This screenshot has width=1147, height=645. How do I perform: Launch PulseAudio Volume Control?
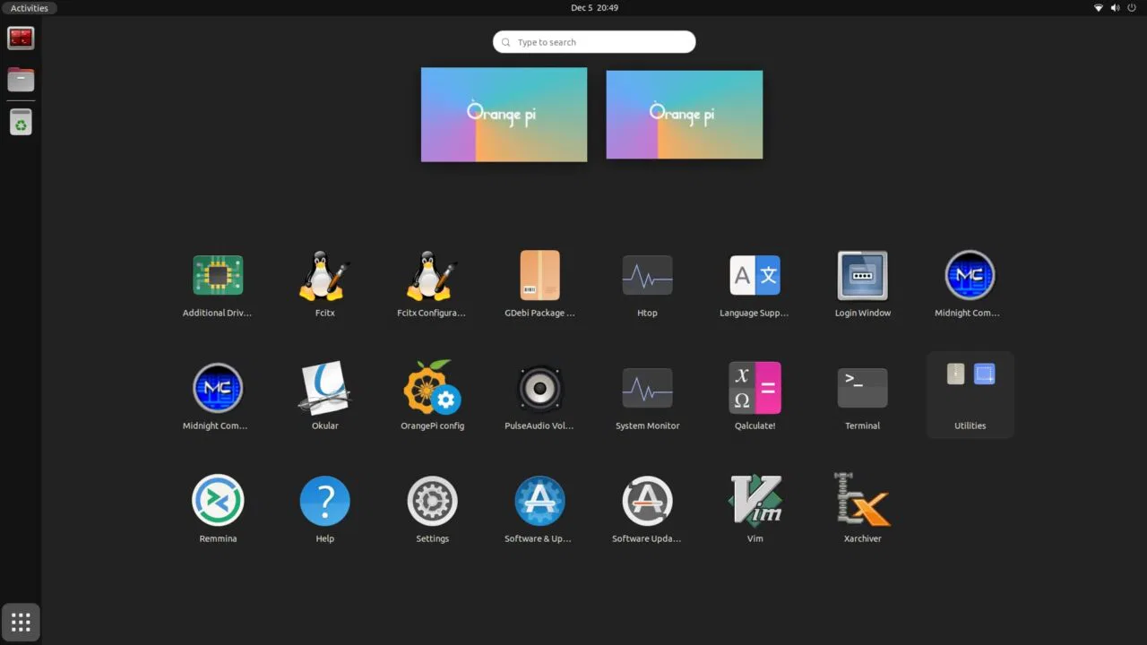tap(539, 388)
